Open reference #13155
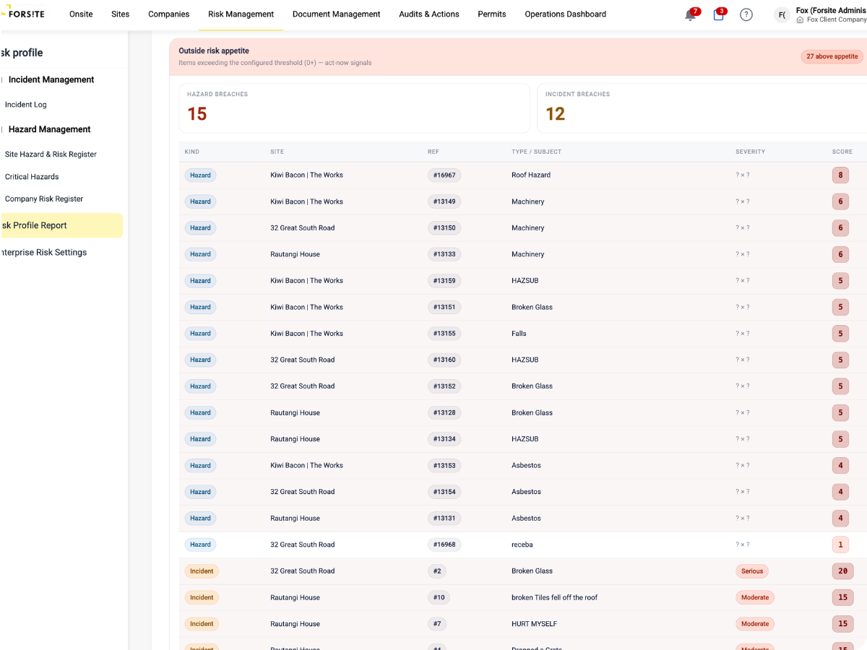Viewport: 867px width, 650px height. (x=444, y=334)
